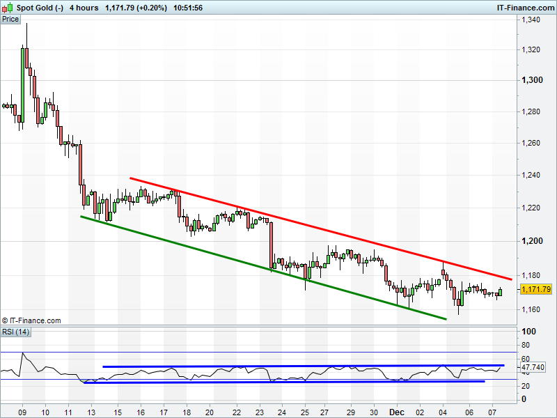Click the 1,300 price axis label
Screen dimensions: 557x418
pos(532,80)
